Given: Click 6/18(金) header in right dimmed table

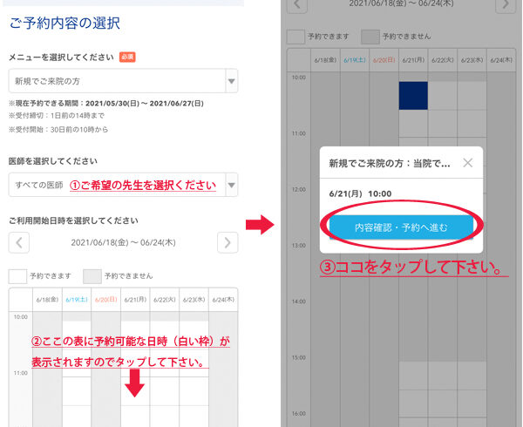Looking at the screenshot, I should pos(325,60).
